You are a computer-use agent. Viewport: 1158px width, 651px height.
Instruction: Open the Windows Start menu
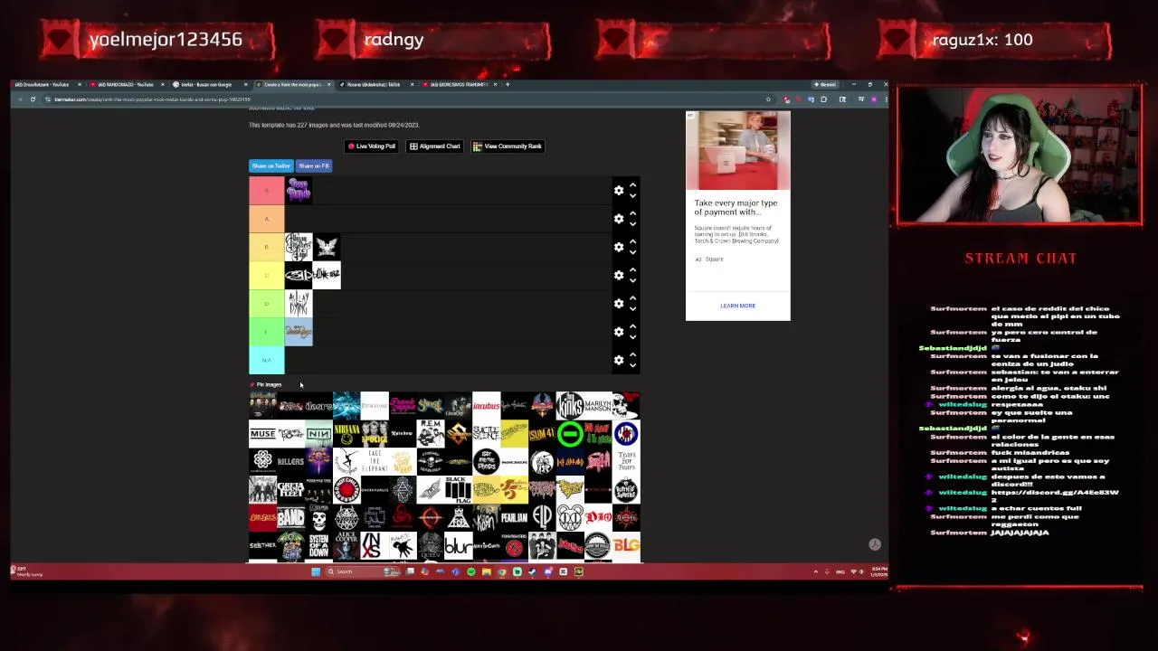pyautogui.click(x=315, y=571)
